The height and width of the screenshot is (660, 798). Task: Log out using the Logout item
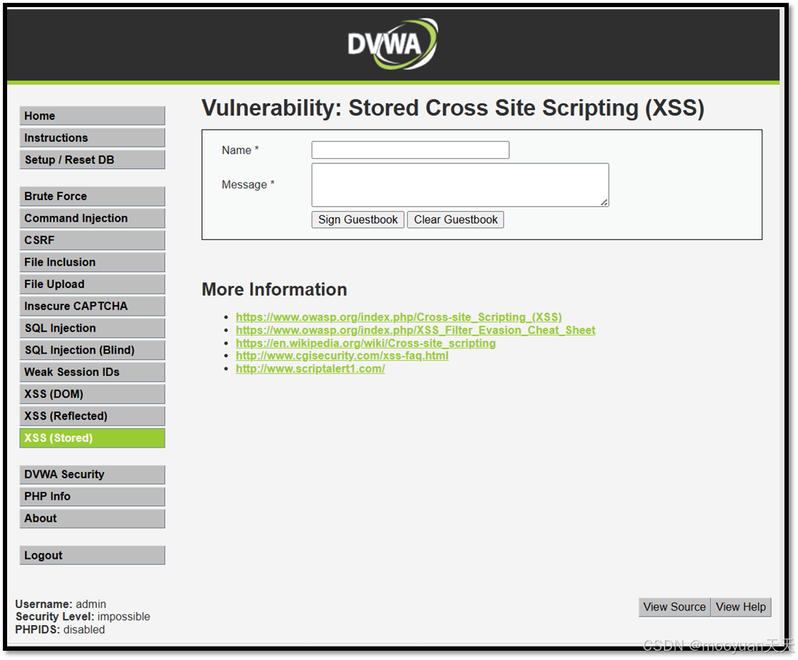[x=92, y=555]
